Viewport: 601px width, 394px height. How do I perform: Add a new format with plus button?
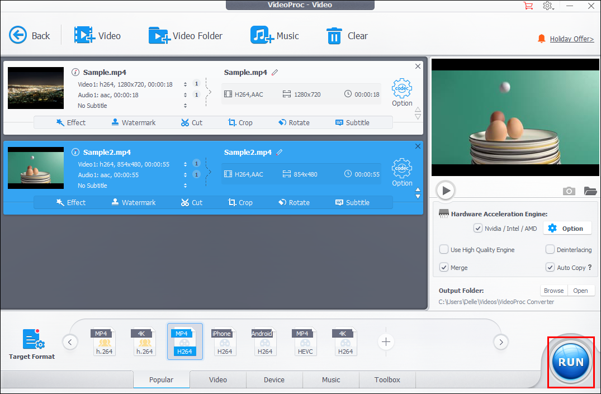(x=386, y=342)
